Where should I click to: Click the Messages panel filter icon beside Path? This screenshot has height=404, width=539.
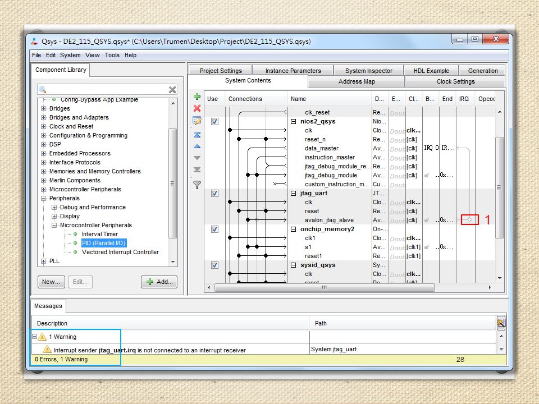tap(501, 323)
